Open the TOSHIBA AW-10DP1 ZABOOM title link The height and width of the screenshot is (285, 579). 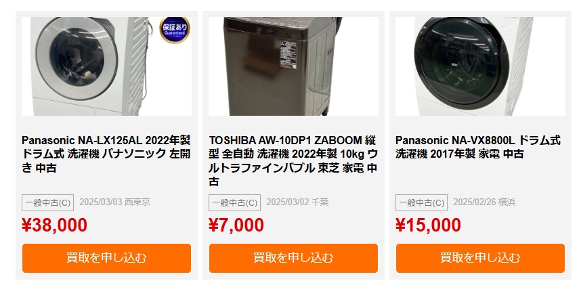(293, 161)
